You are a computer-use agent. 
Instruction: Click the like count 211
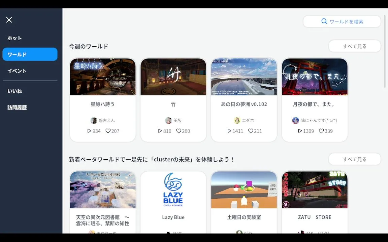coord(258,131)
